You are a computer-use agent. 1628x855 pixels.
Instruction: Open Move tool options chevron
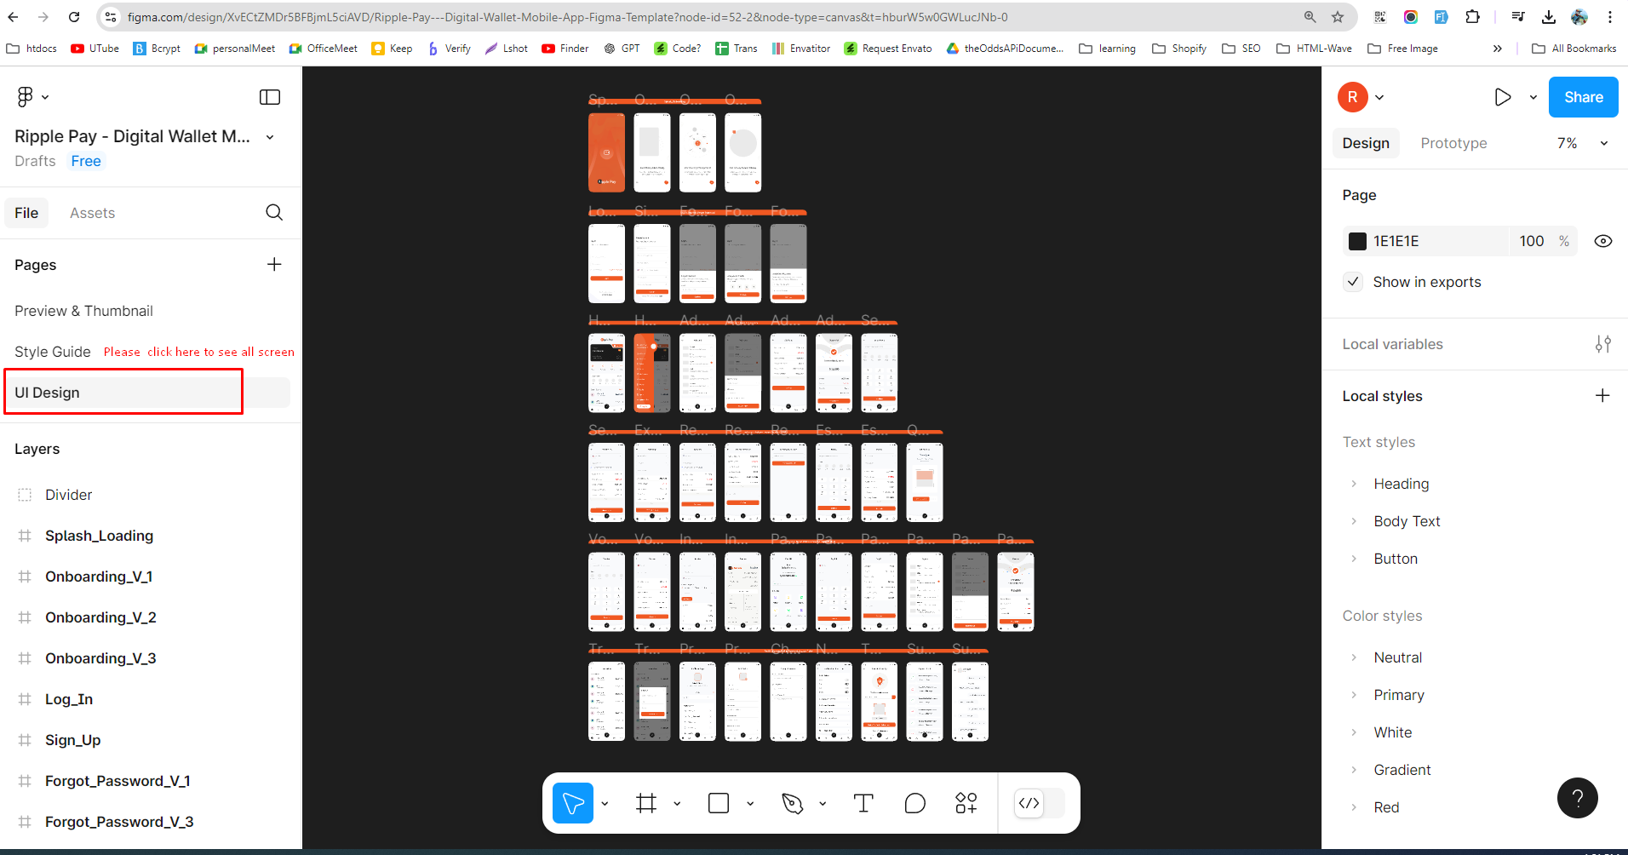coord(605,803)
